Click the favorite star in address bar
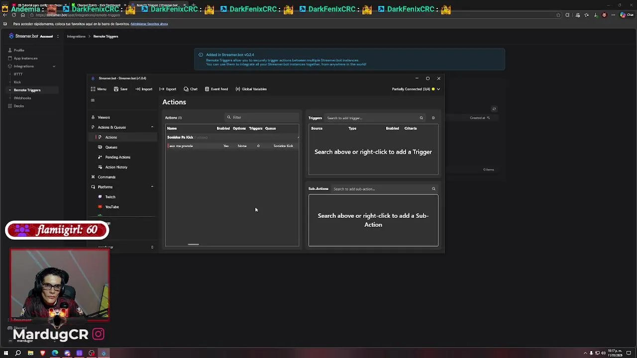The height and width of the screenshot is (358, 637). pyautogui.click(x=558, y=15)
